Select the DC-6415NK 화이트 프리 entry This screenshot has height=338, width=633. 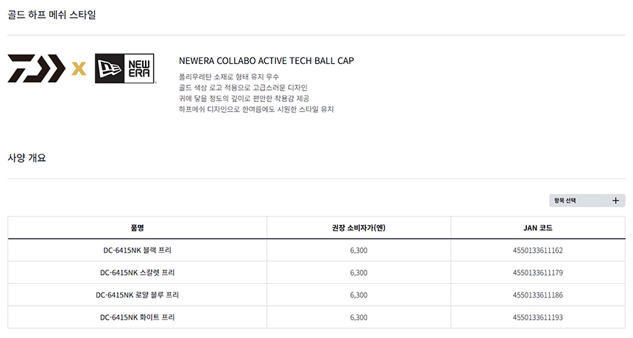click(x=137, y=317)
